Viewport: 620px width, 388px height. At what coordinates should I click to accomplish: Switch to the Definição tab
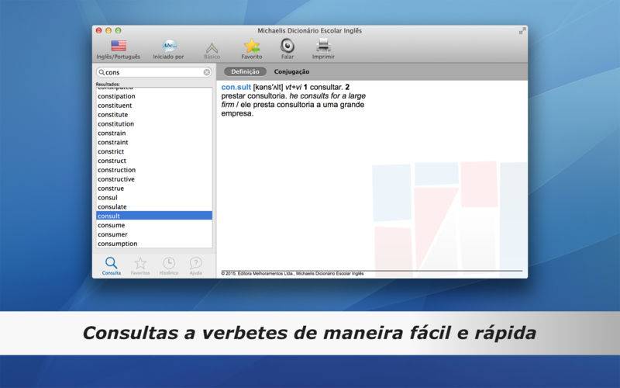pyautogui.click(x=245, y=71)
